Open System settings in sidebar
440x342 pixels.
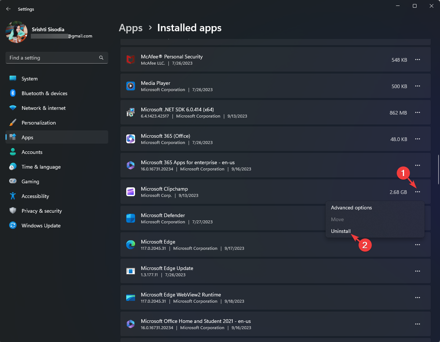click(x=57, y=79)
